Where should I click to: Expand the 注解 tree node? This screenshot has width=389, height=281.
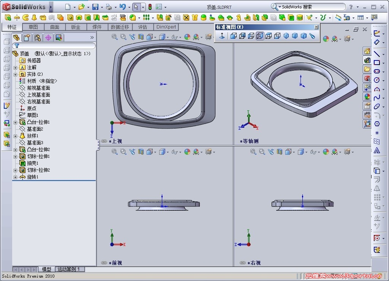(15, 68)
